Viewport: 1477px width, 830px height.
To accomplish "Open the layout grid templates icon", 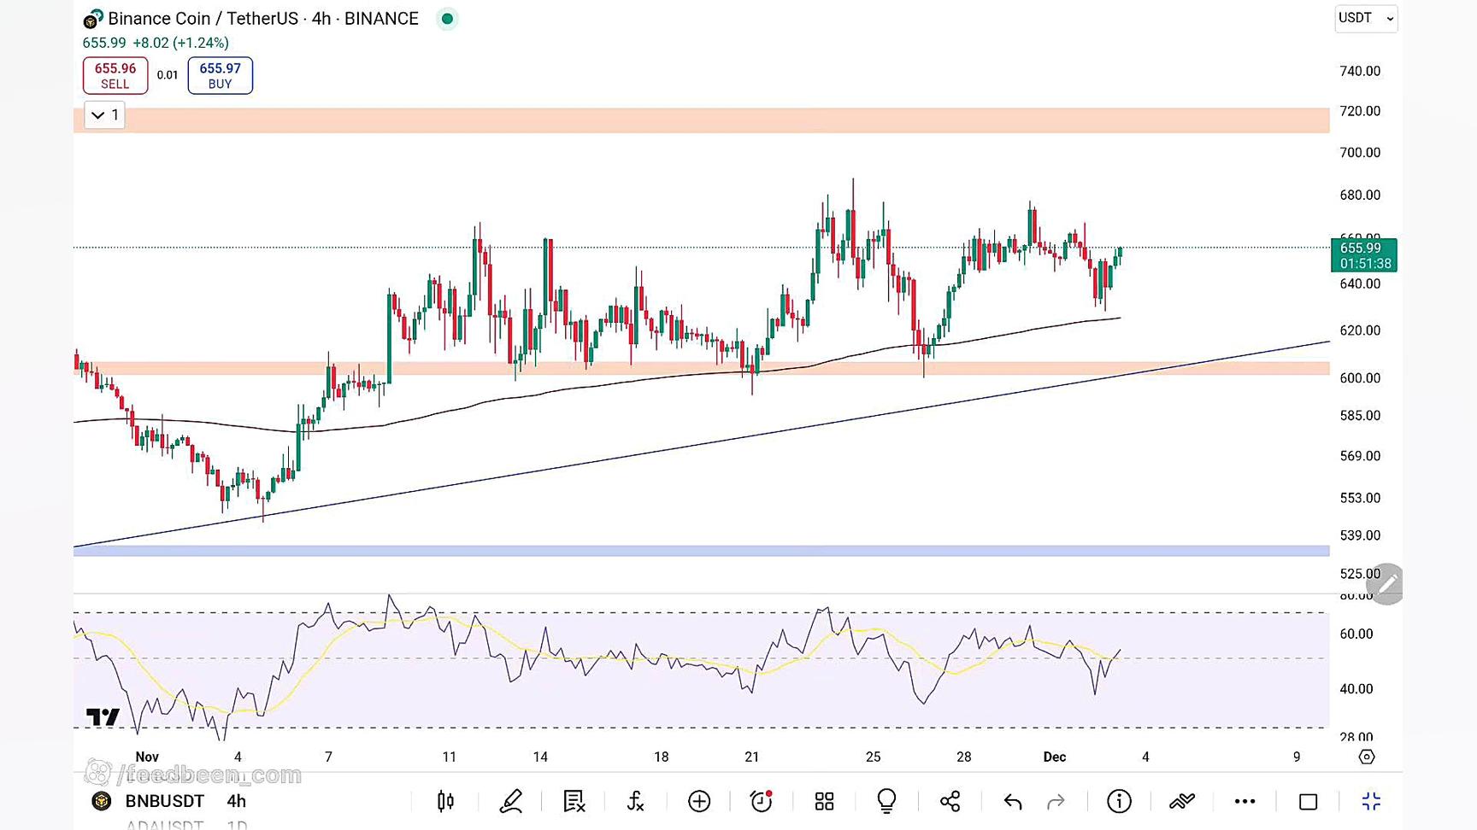I will [x=824, y=801].
